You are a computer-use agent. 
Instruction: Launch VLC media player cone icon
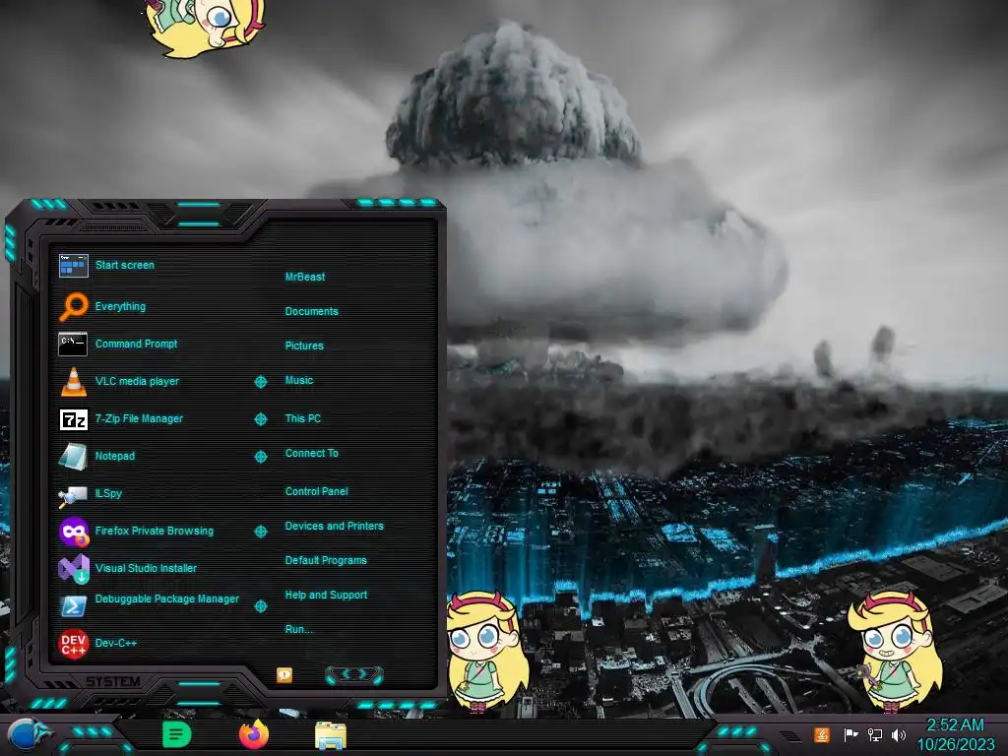[x=73, y=381]
